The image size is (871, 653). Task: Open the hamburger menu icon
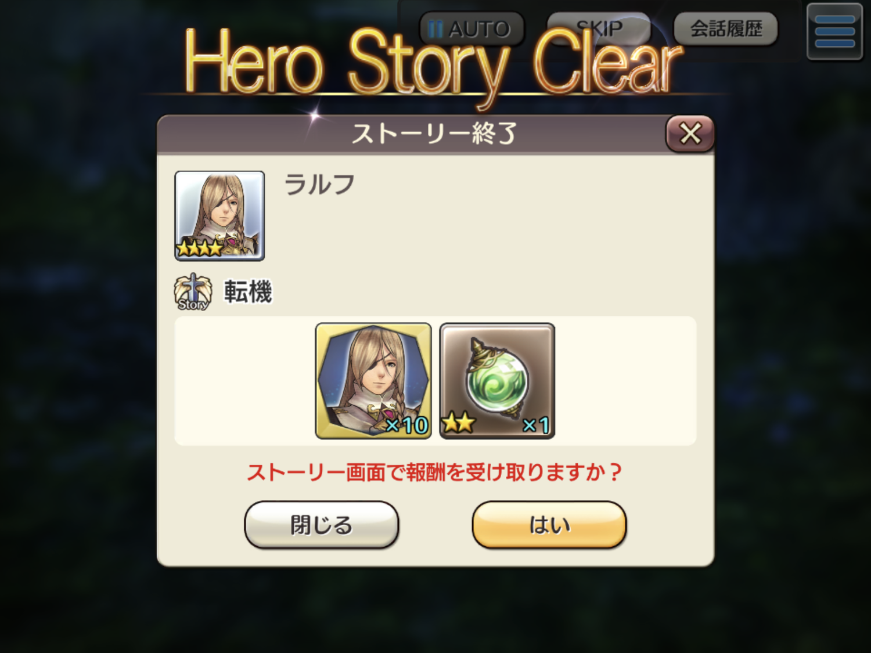[x=834, y=31]
